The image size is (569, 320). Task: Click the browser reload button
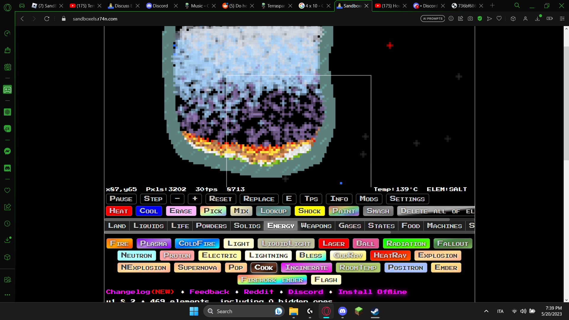(x=47, y=19)
